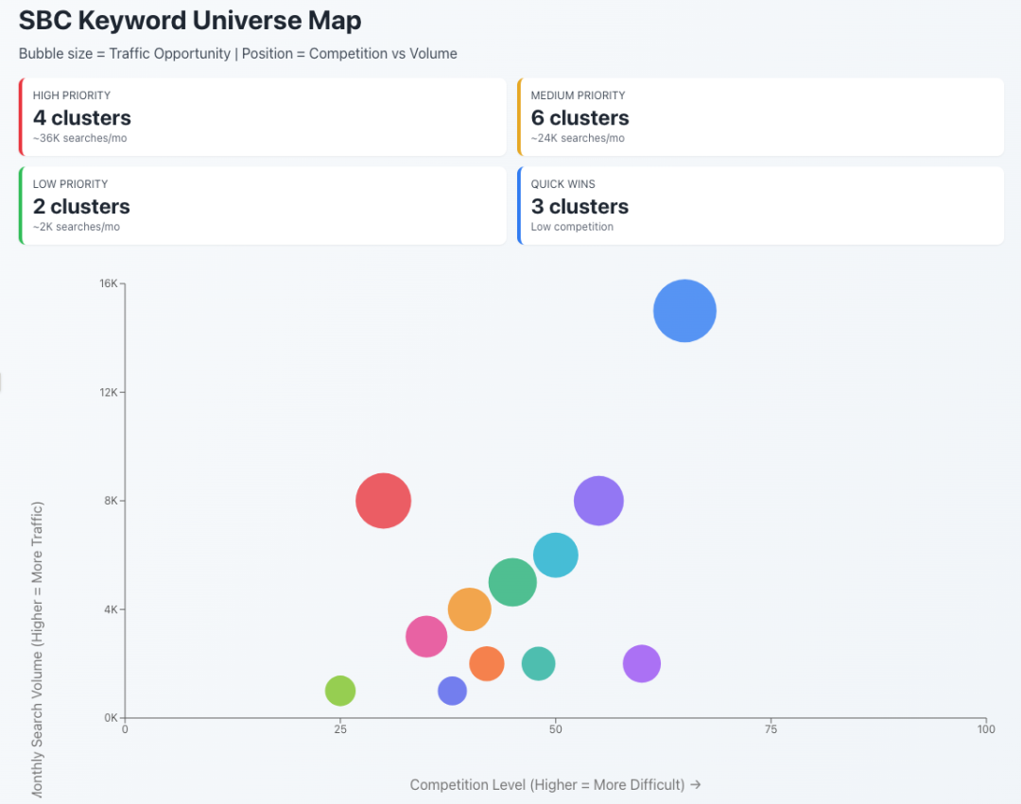Click the bubble size subtitle text
1021x804 pixels.
point(238,54)
